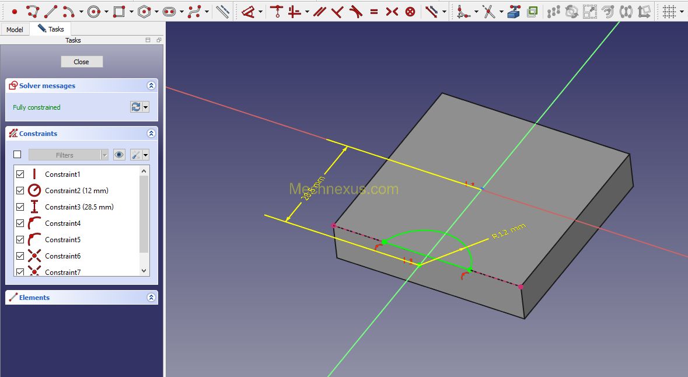688x377 pixels.
Task: Uncheck the Constraint4 checkbox
Action: pyautogui.click(x=20, y=223)
